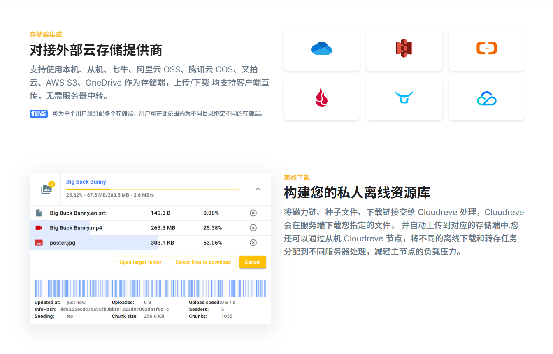Click the orange 离线下载 label
553x354 pixels.
(297, 178)
